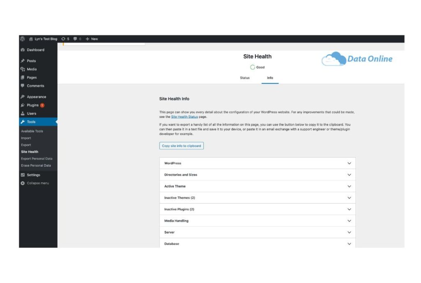Open the Settings menu label
The height and width of the screenshot is (283, 421).
click(x=33, y=175)
